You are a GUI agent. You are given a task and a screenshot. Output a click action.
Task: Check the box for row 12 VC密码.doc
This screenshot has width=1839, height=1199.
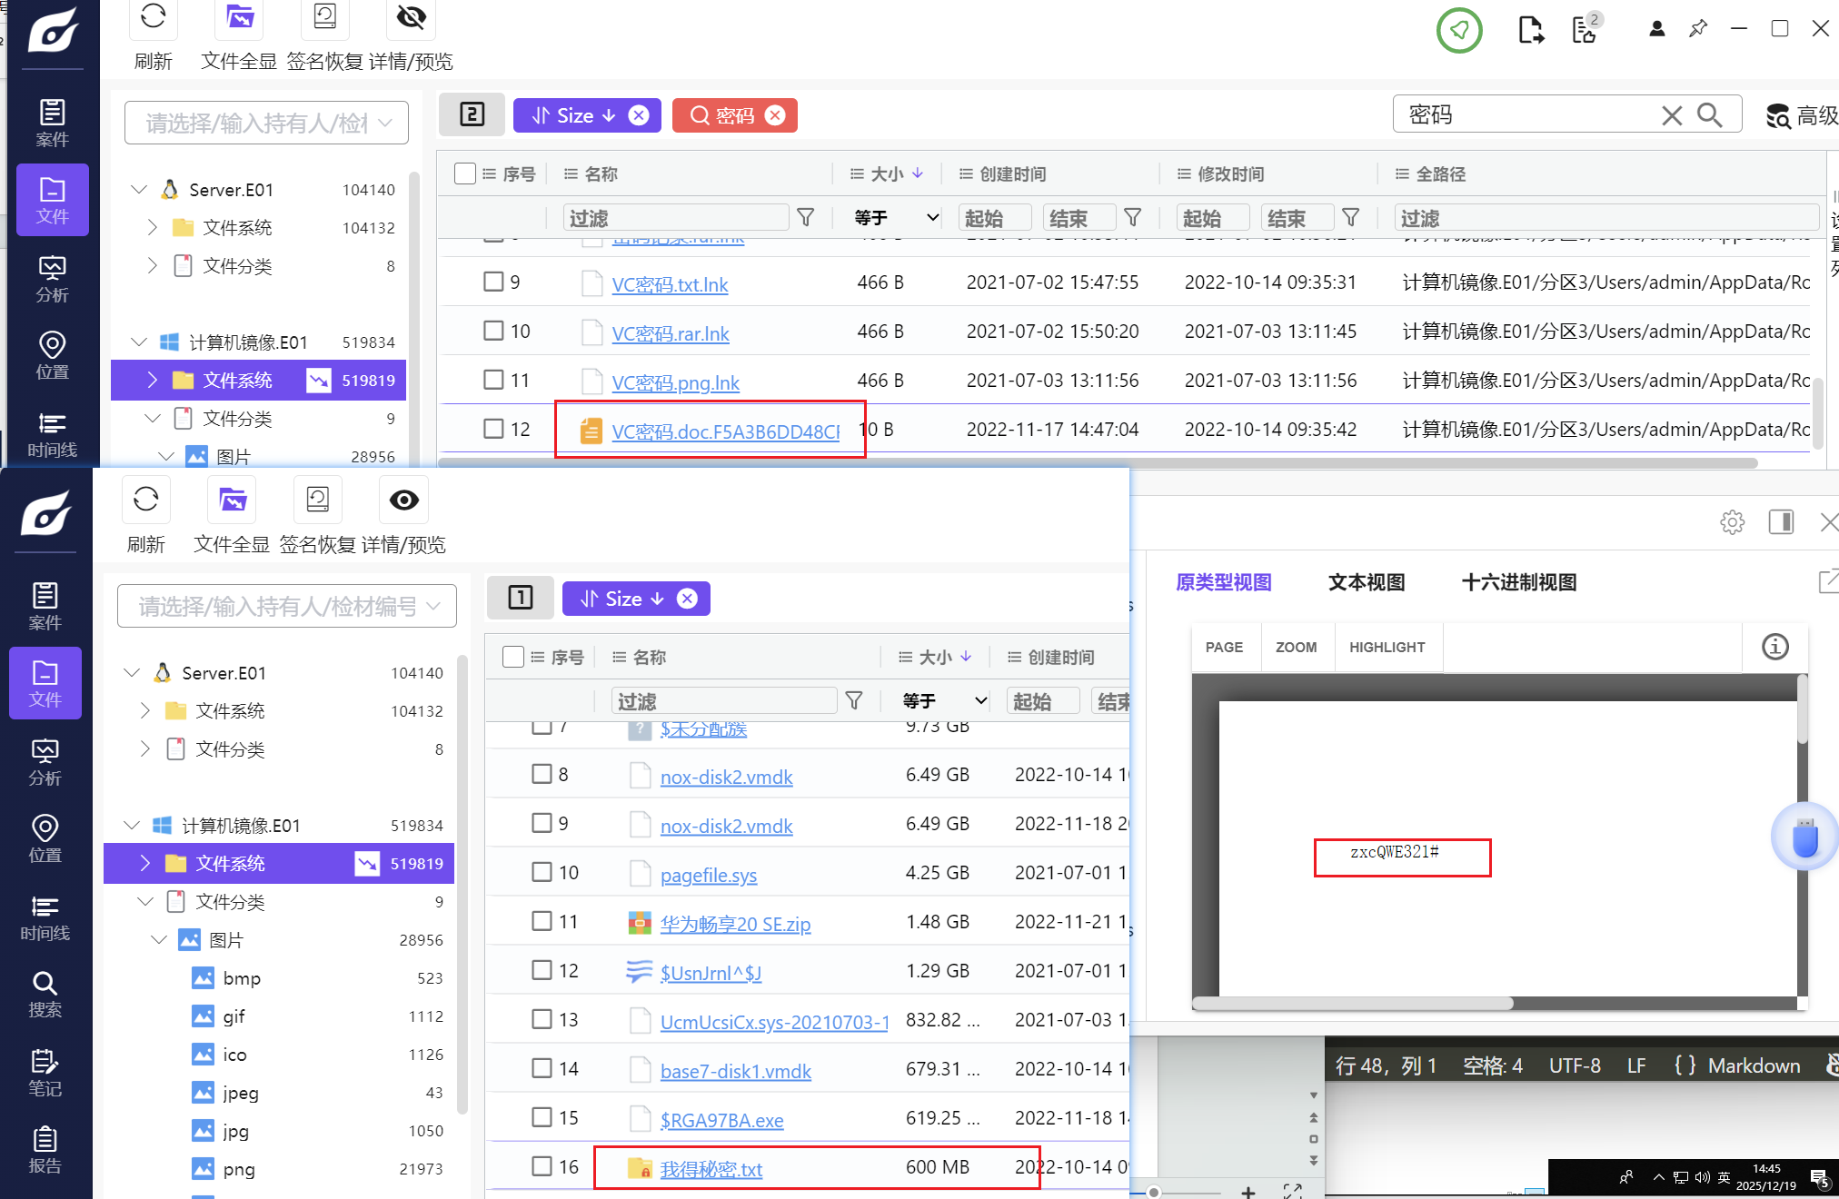pyautogui.click(x=493, y=429)
